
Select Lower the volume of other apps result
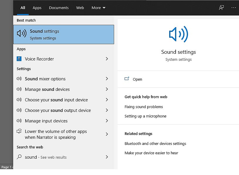pyautogui.click(x=64, y=134)
